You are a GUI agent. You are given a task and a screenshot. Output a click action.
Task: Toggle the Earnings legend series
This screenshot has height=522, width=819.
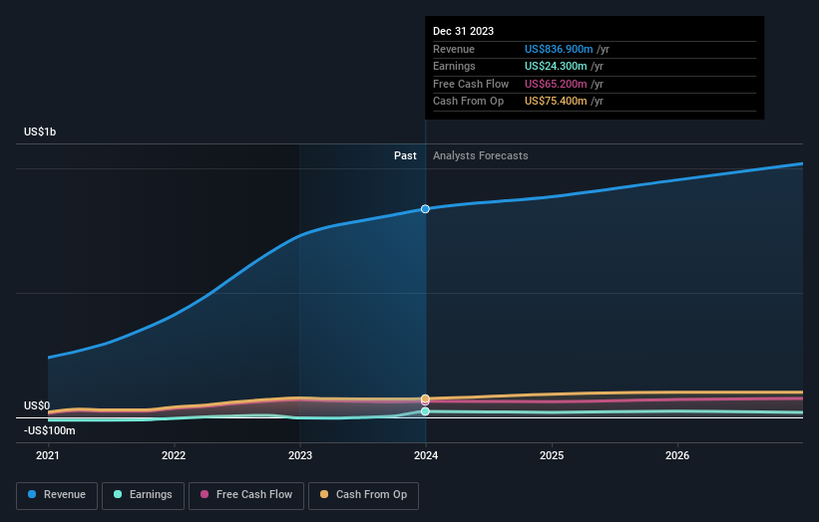pos(143,495)
